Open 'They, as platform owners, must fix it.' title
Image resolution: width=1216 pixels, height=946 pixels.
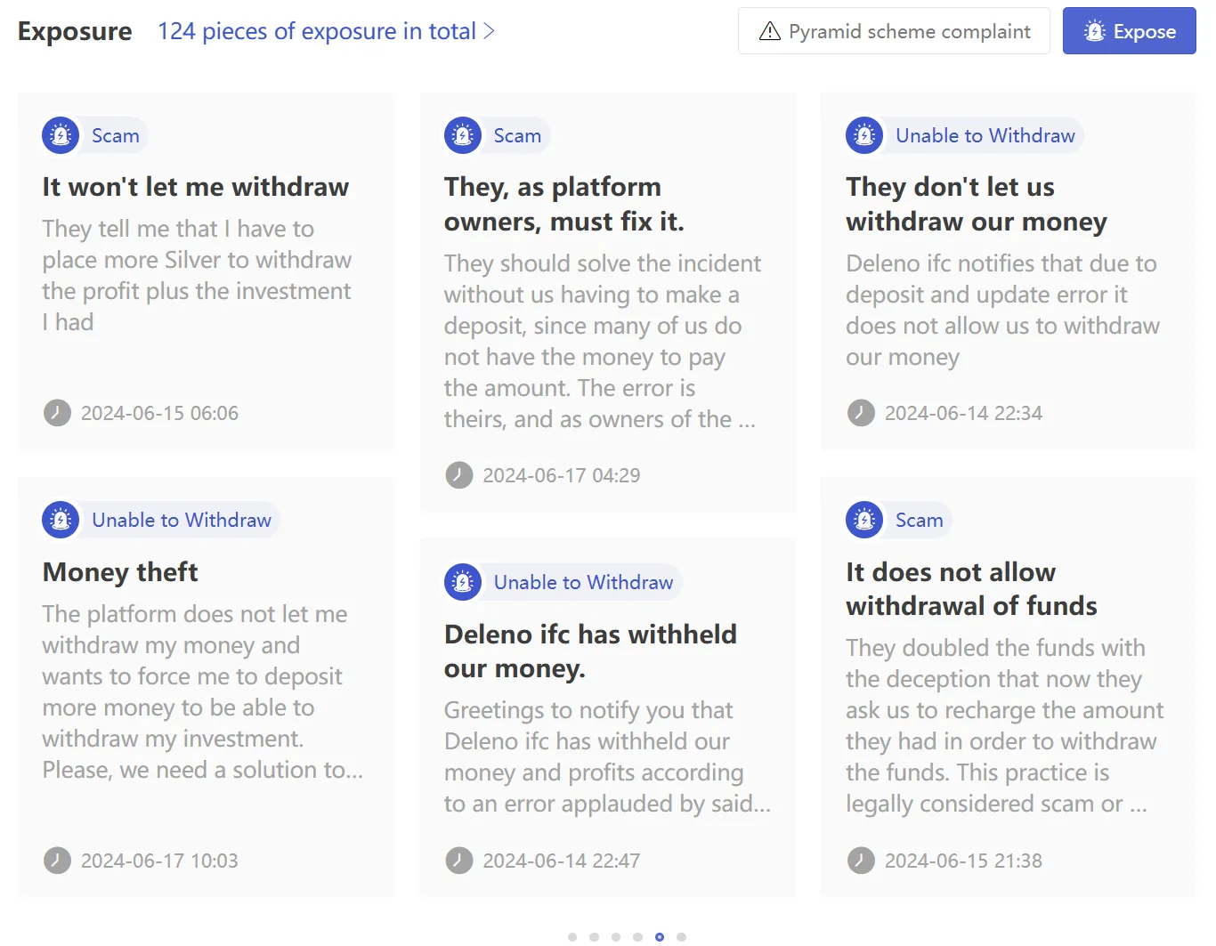pyautogui.click(x=564, y=204)
